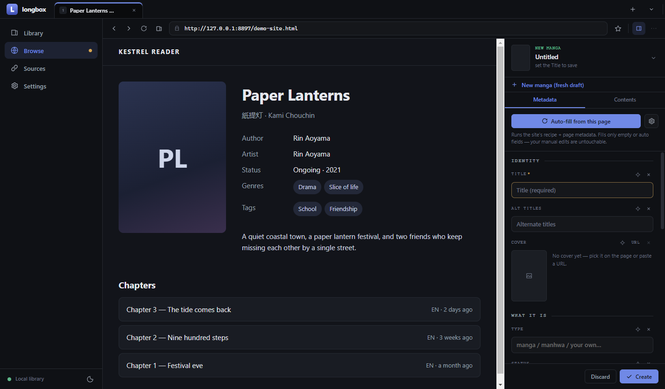Click the Discard button
Viewport: 665px width, 389px height.
pyautogui.click(x=600, y=376)
